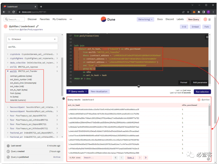Image resolution: width=219 pixels, height=164 pixels.
Task: Open My Creations
Action: coord(59,19)
